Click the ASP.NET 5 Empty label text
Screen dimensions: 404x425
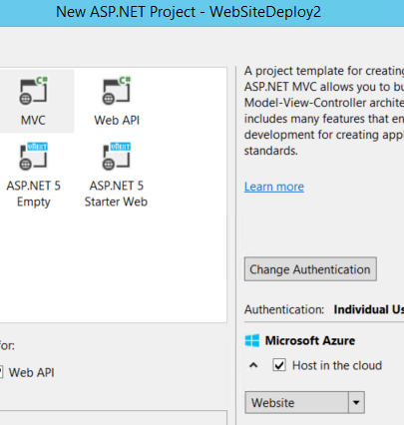(34, 194)
